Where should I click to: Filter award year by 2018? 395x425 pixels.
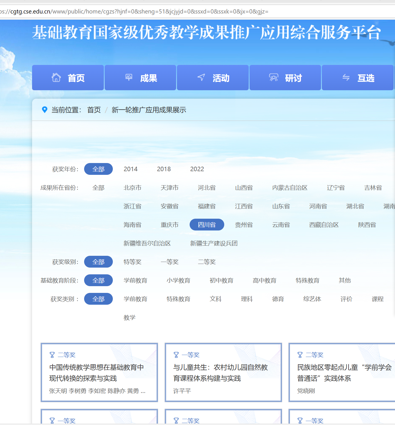[x=164, y=169]
